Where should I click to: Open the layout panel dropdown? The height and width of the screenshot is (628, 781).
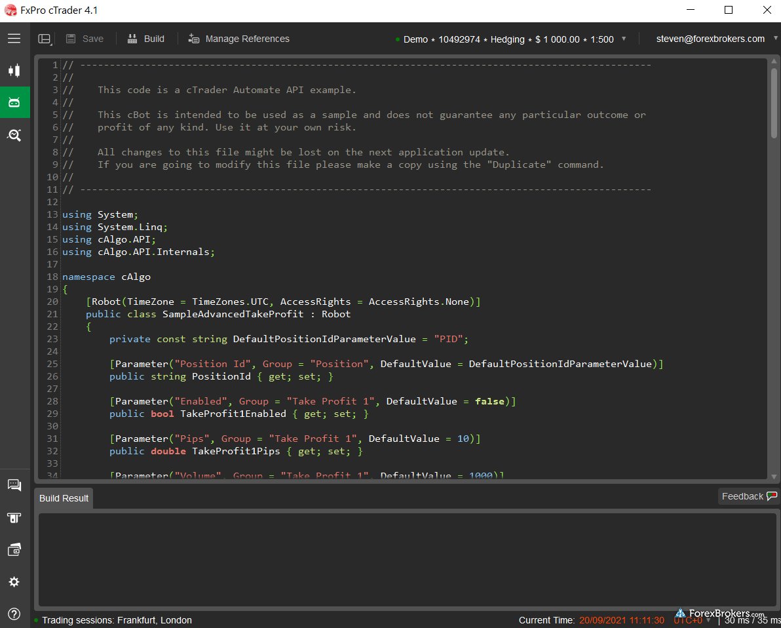coord(45,39)
